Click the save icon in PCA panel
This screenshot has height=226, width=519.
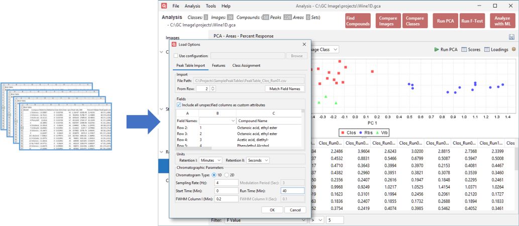coord(511,37)
